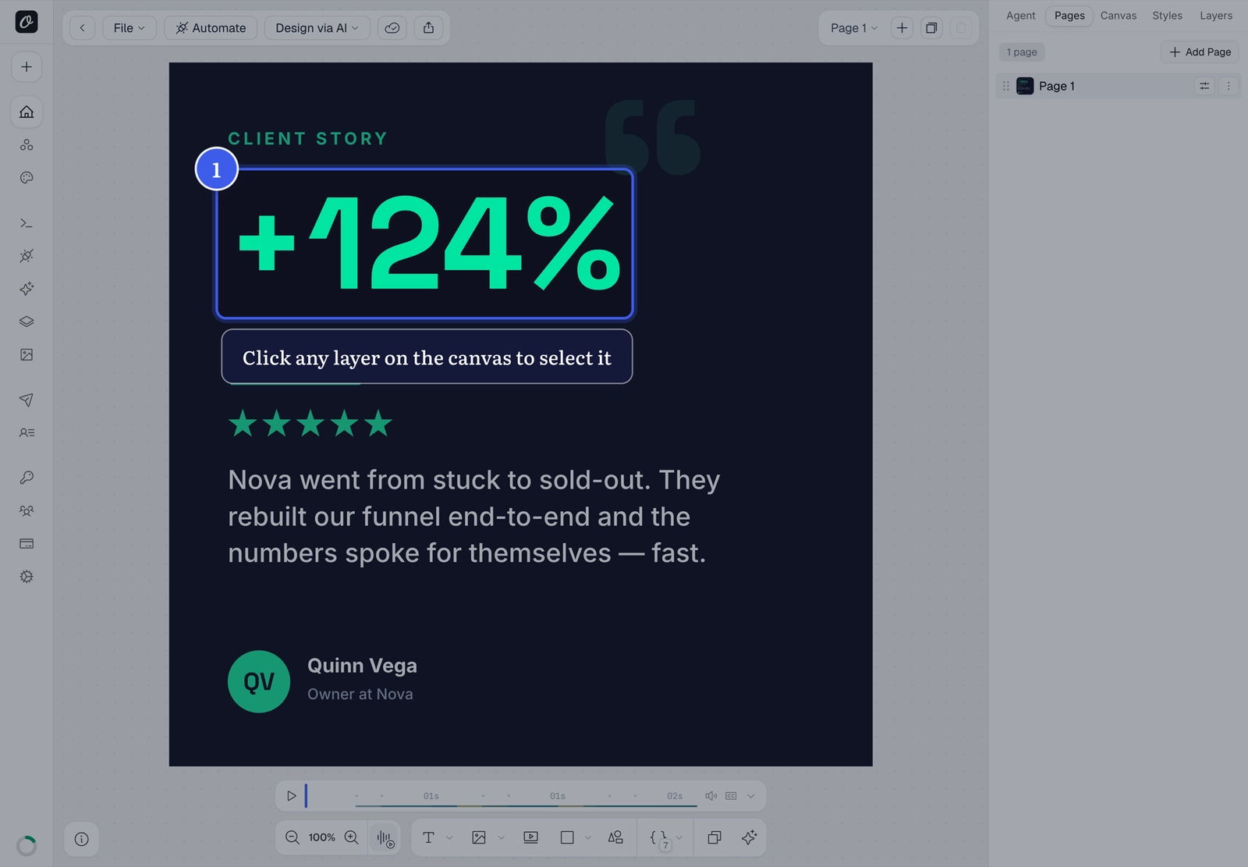1248x867 pixels.
Task: Duplicate the page using the top copy icon
Action: pos(931,28)
